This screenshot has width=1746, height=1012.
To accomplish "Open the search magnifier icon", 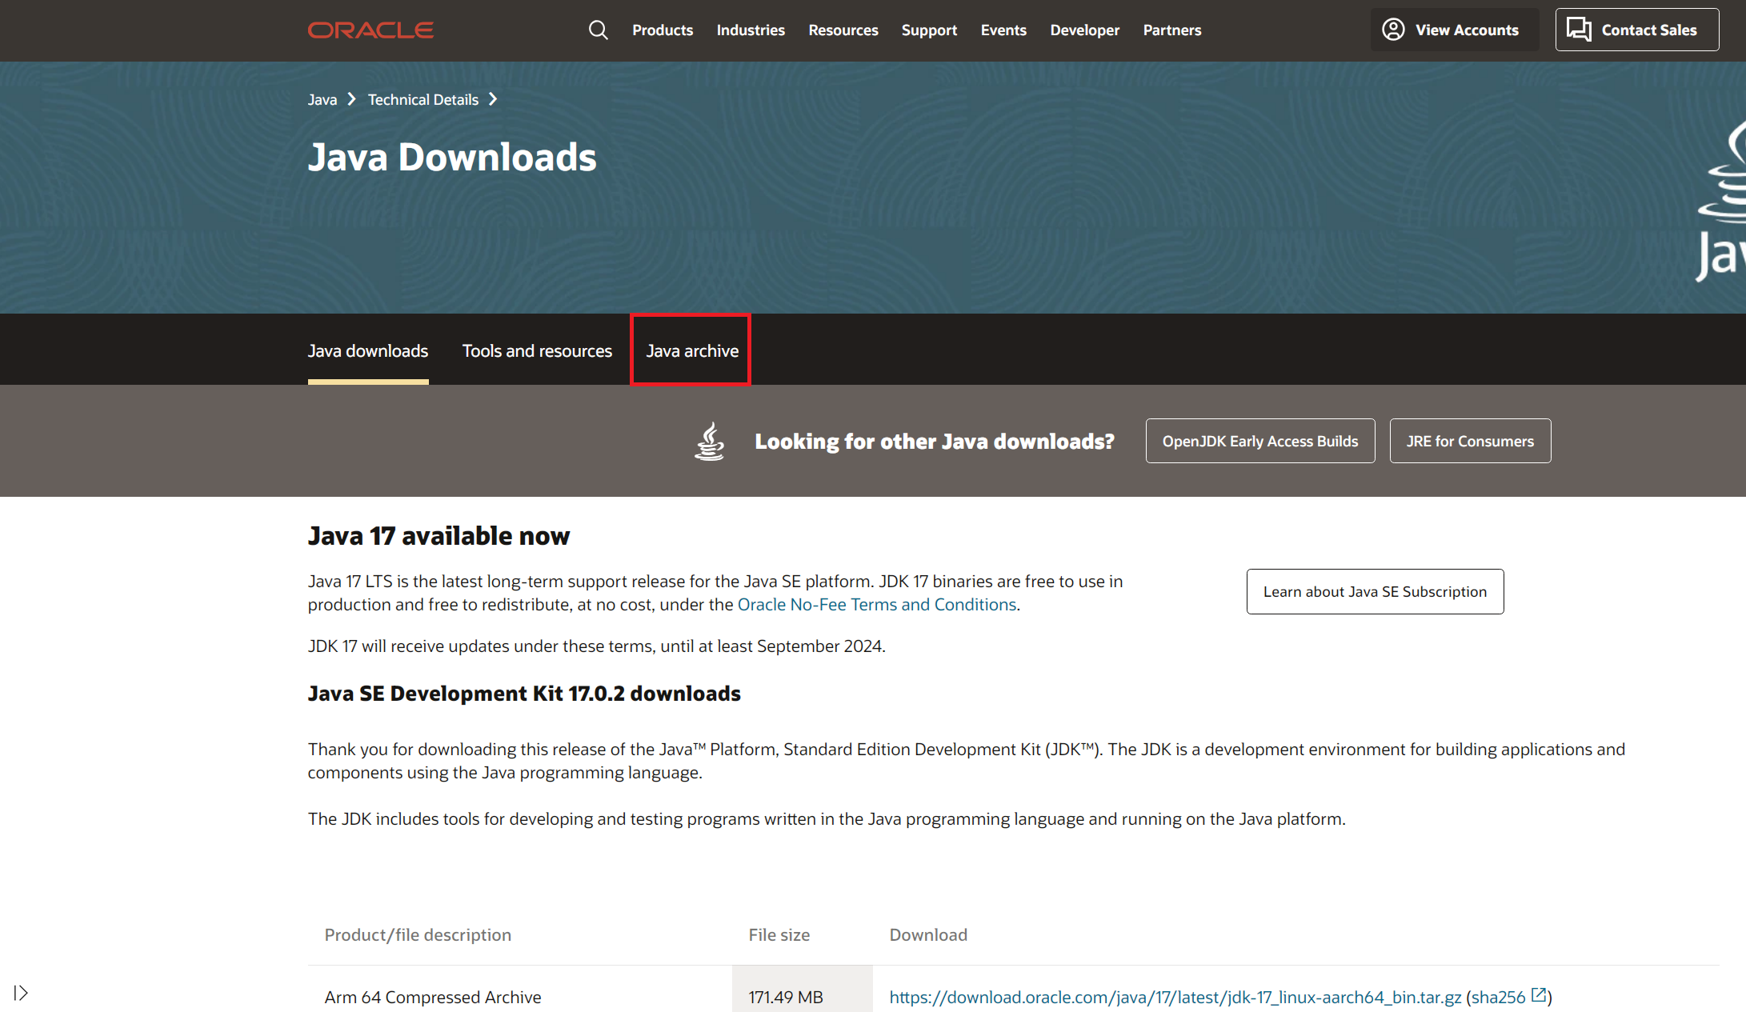I will point(598,30).
